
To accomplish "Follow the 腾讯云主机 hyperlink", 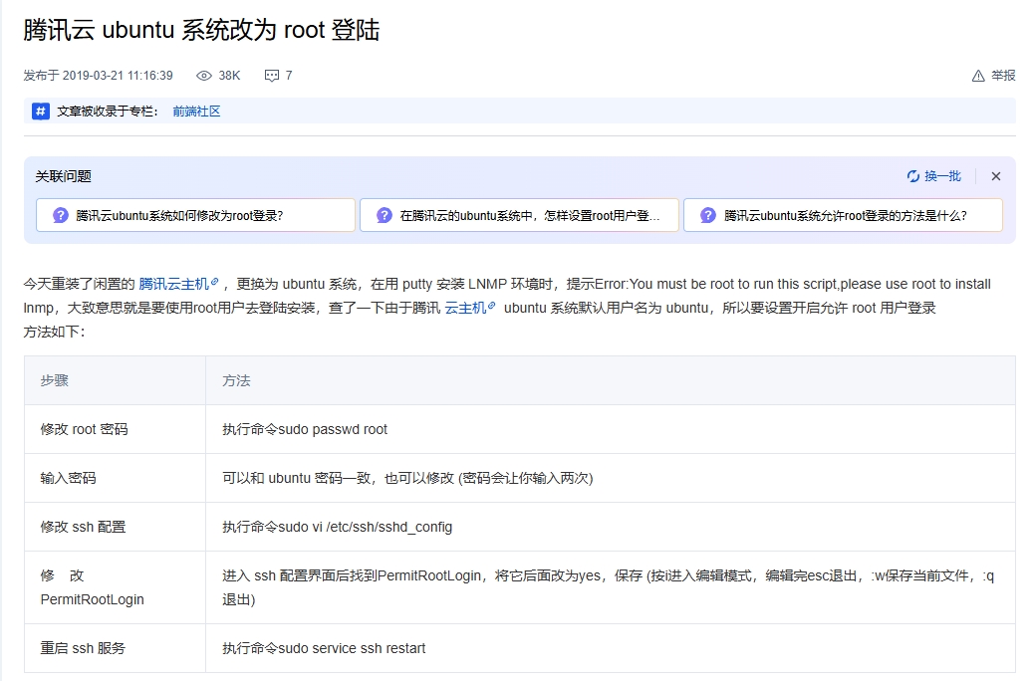I will pyautogui.click(x=178, y=284).
